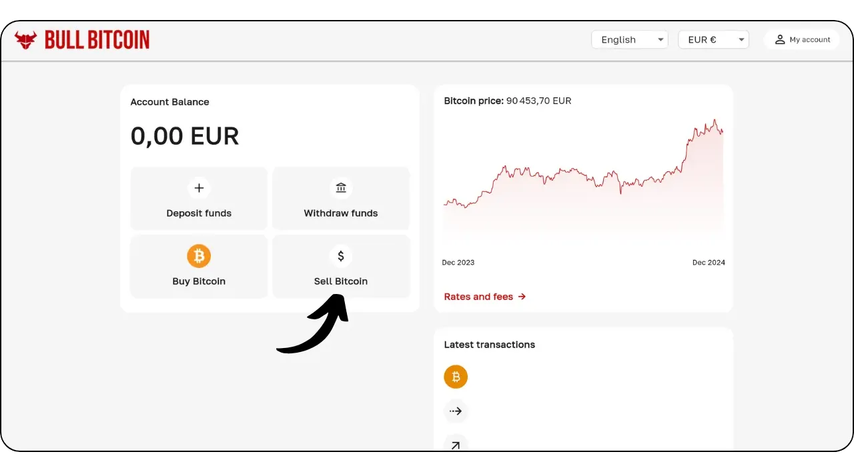Click the diagonal arrow transaction icon
854x472 pixels.
tap(456, 445)
